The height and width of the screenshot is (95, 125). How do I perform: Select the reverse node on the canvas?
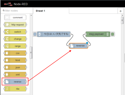(79, 46)
